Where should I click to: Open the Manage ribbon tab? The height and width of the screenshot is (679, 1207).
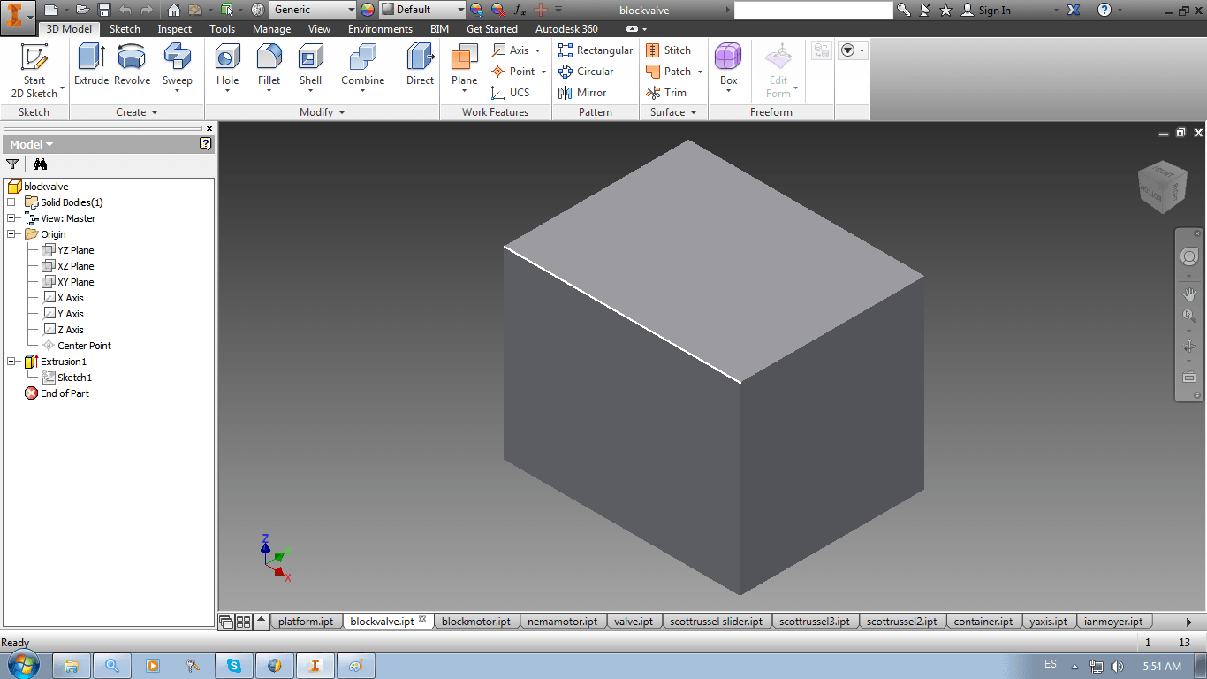tap(271, 29)
